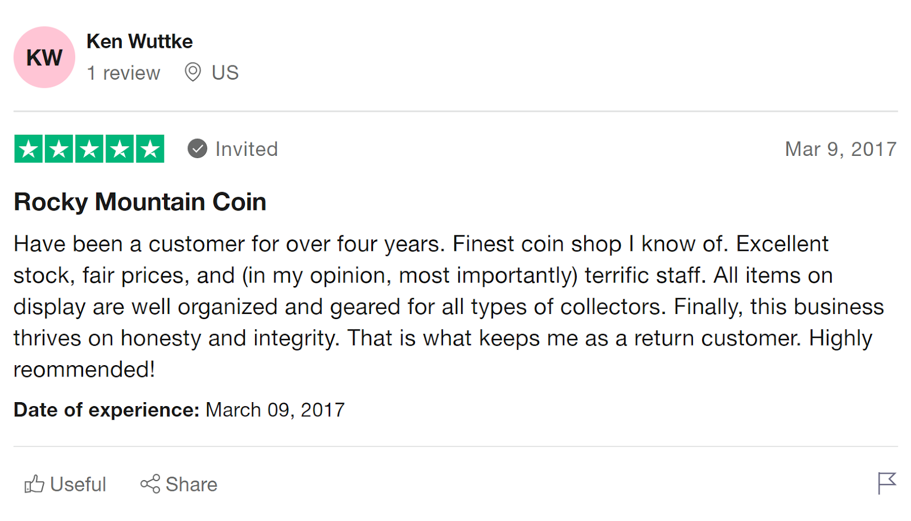Open the KW pink avatar profile
The height and width of the screenshot is (521, 911).
(x=44, y=57)
